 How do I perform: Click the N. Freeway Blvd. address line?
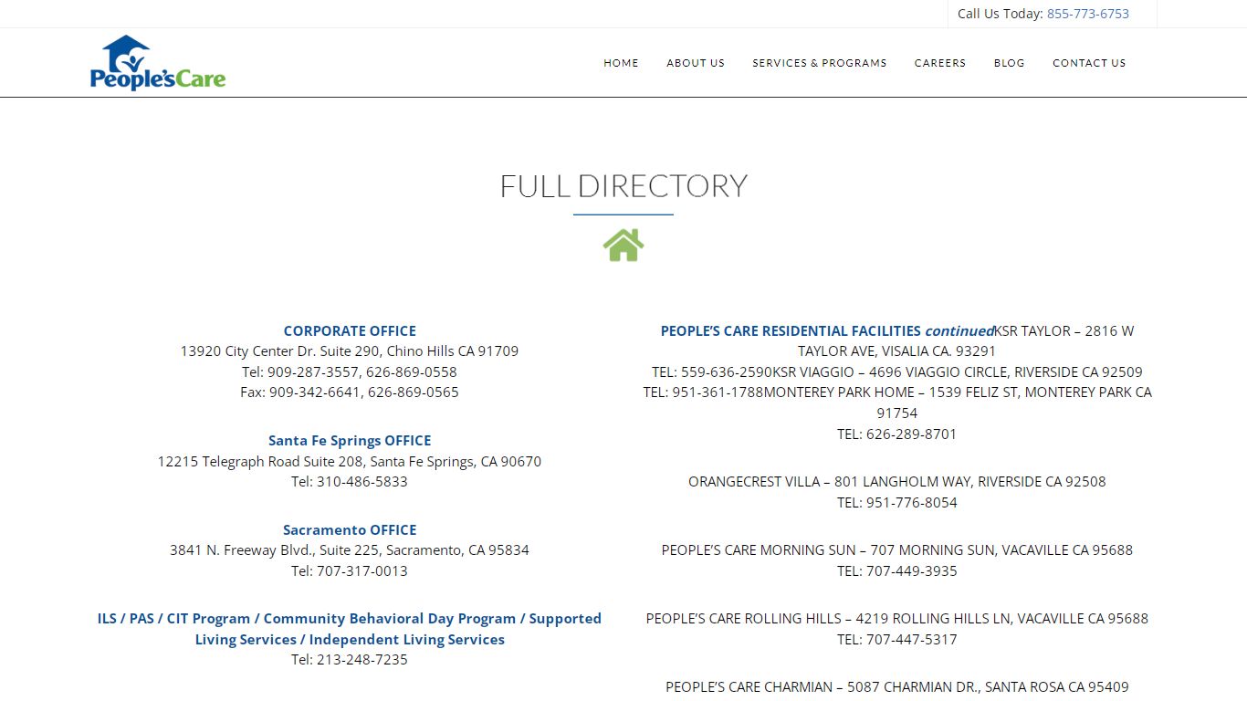coord(350,550)
